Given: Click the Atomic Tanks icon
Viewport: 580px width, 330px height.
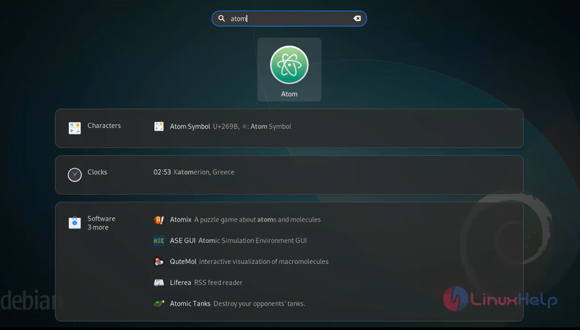Looking at the screenshot, I should [159, 304].
